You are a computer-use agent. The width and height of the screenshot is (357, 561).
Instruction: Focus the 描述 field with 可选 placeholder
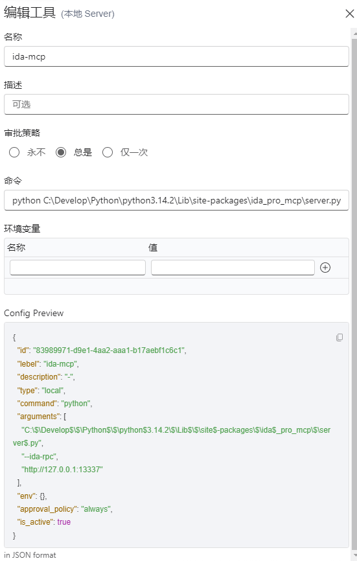pos(176,104)
